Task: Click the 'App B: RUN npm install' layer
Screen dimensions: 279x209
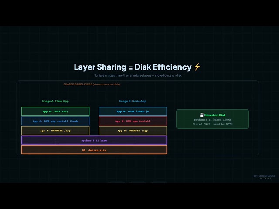Action: [x=133, y=121]
